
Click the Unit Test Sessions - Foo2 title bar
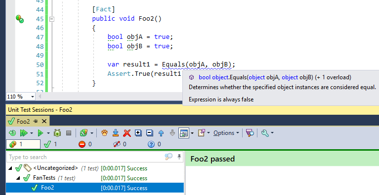coord(192,110)
